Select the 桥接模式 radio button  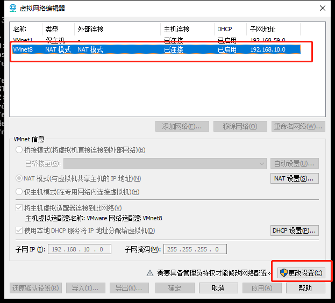19,150
